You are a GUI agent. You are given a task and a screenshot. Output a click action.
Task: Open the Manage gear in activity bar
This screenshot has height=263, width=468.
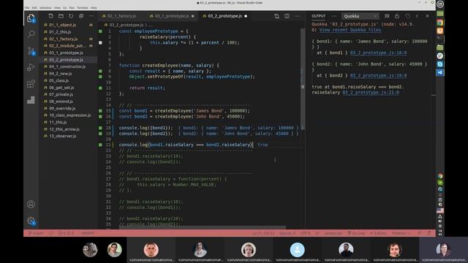[31, 221]
